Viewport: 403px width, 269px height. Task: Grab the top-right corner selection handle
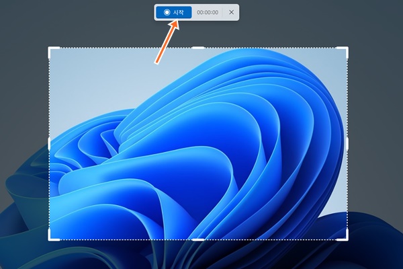(343, 52)
